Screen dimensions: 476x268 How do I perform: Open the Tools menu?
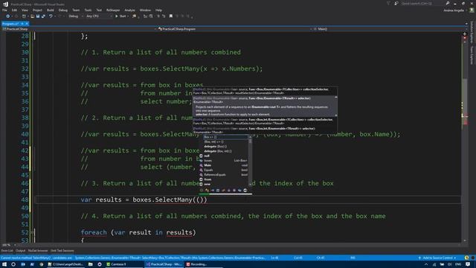(x=88, y=10)
